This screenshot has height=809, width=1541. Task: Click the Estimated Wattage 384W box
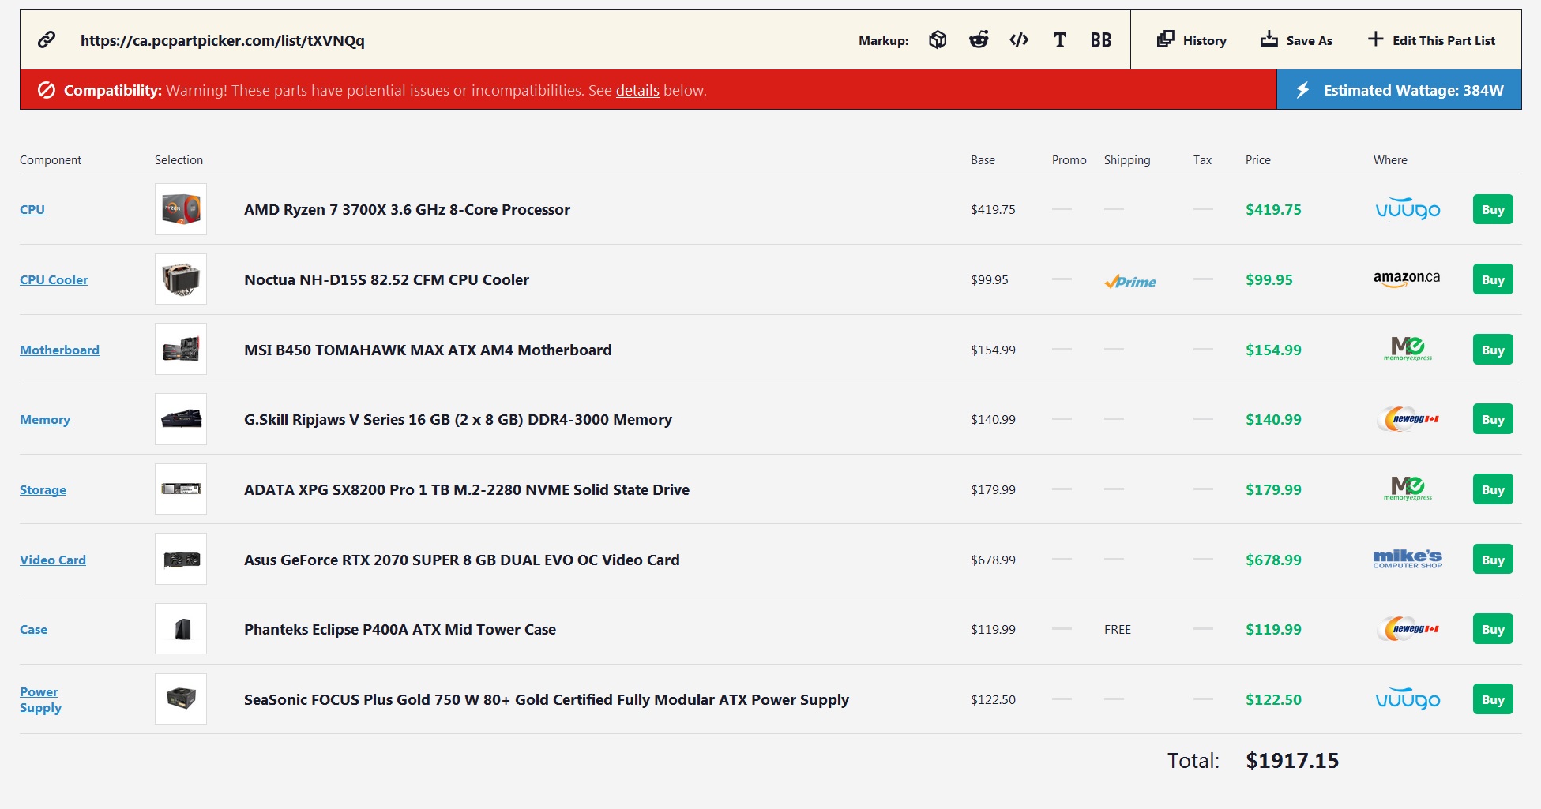(x=1399, y=90)
